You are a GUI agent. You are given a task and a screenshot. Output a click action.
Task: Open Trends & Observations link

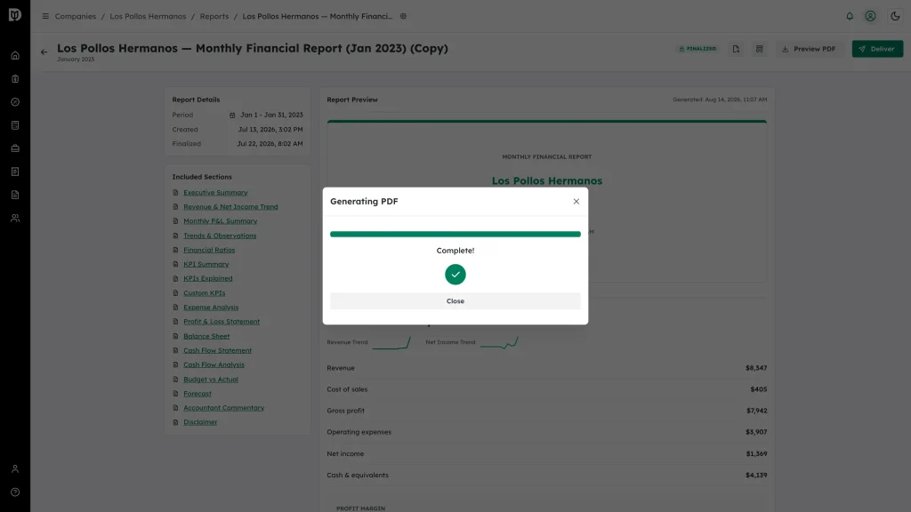pyautogui.click(x=220, y=236)
